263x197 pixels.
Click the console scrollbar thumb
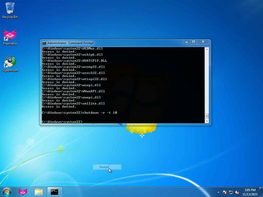207,116
